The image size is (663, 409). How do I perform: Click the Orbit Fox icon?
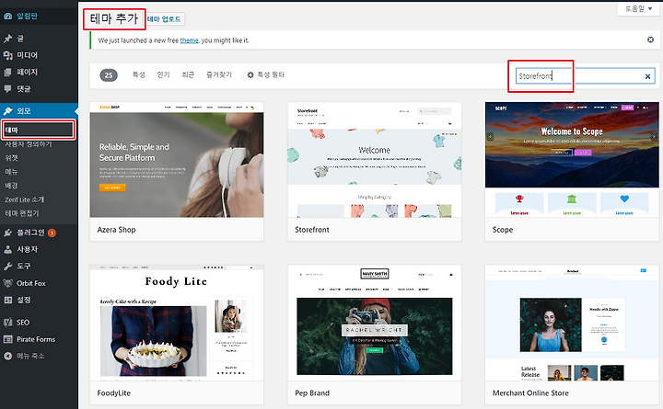pyautogui.click(x=7, y=283)
